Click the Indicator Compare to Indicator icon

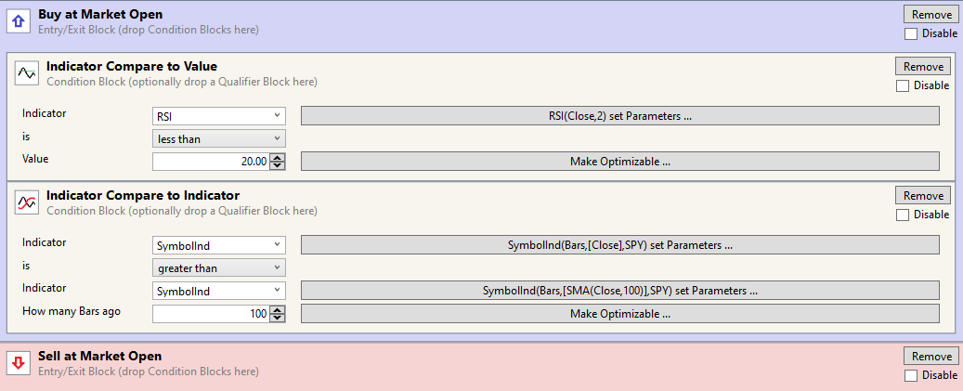pos(26,201)
